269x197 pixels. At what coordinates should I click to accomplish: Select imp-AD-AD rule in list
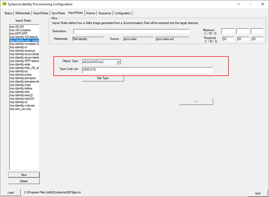17,26
